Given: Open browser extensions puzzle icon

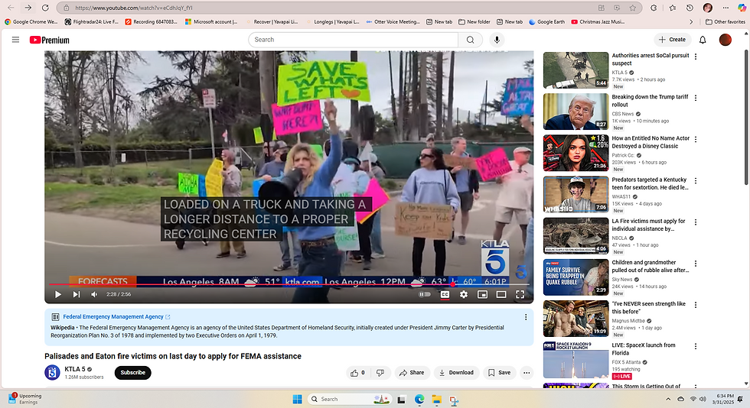Looking at the screenshot, I should point(654,8).
